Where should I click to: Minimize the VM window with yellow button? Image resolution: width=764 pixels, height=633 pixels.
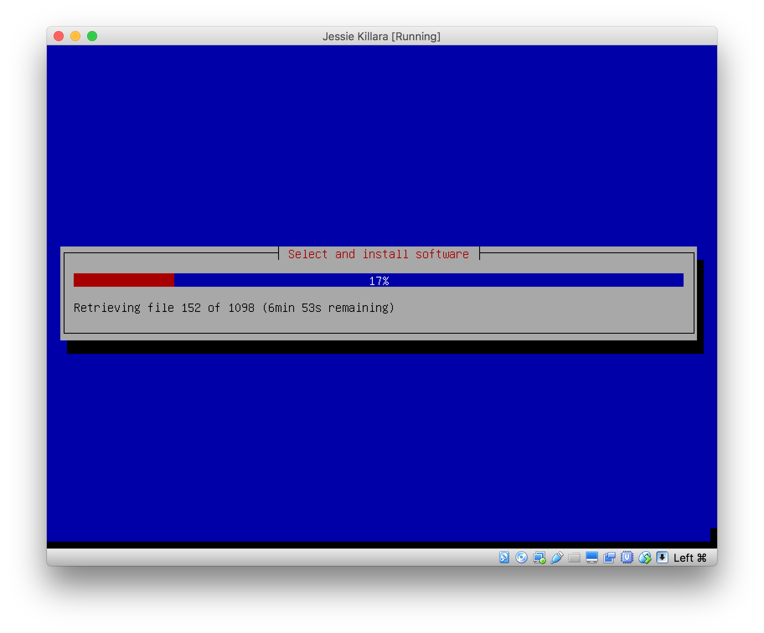(x=75, y=36)
